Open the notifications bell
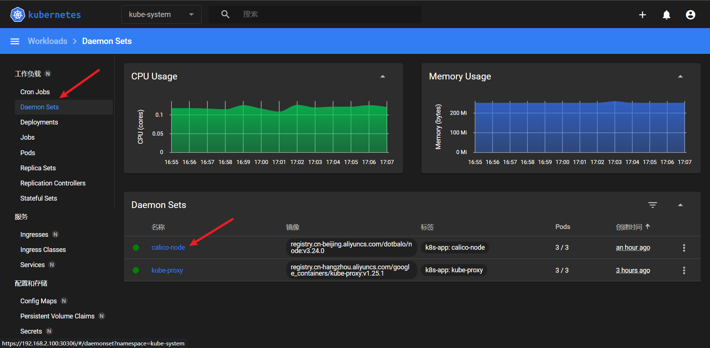 (x=666, y=15)
